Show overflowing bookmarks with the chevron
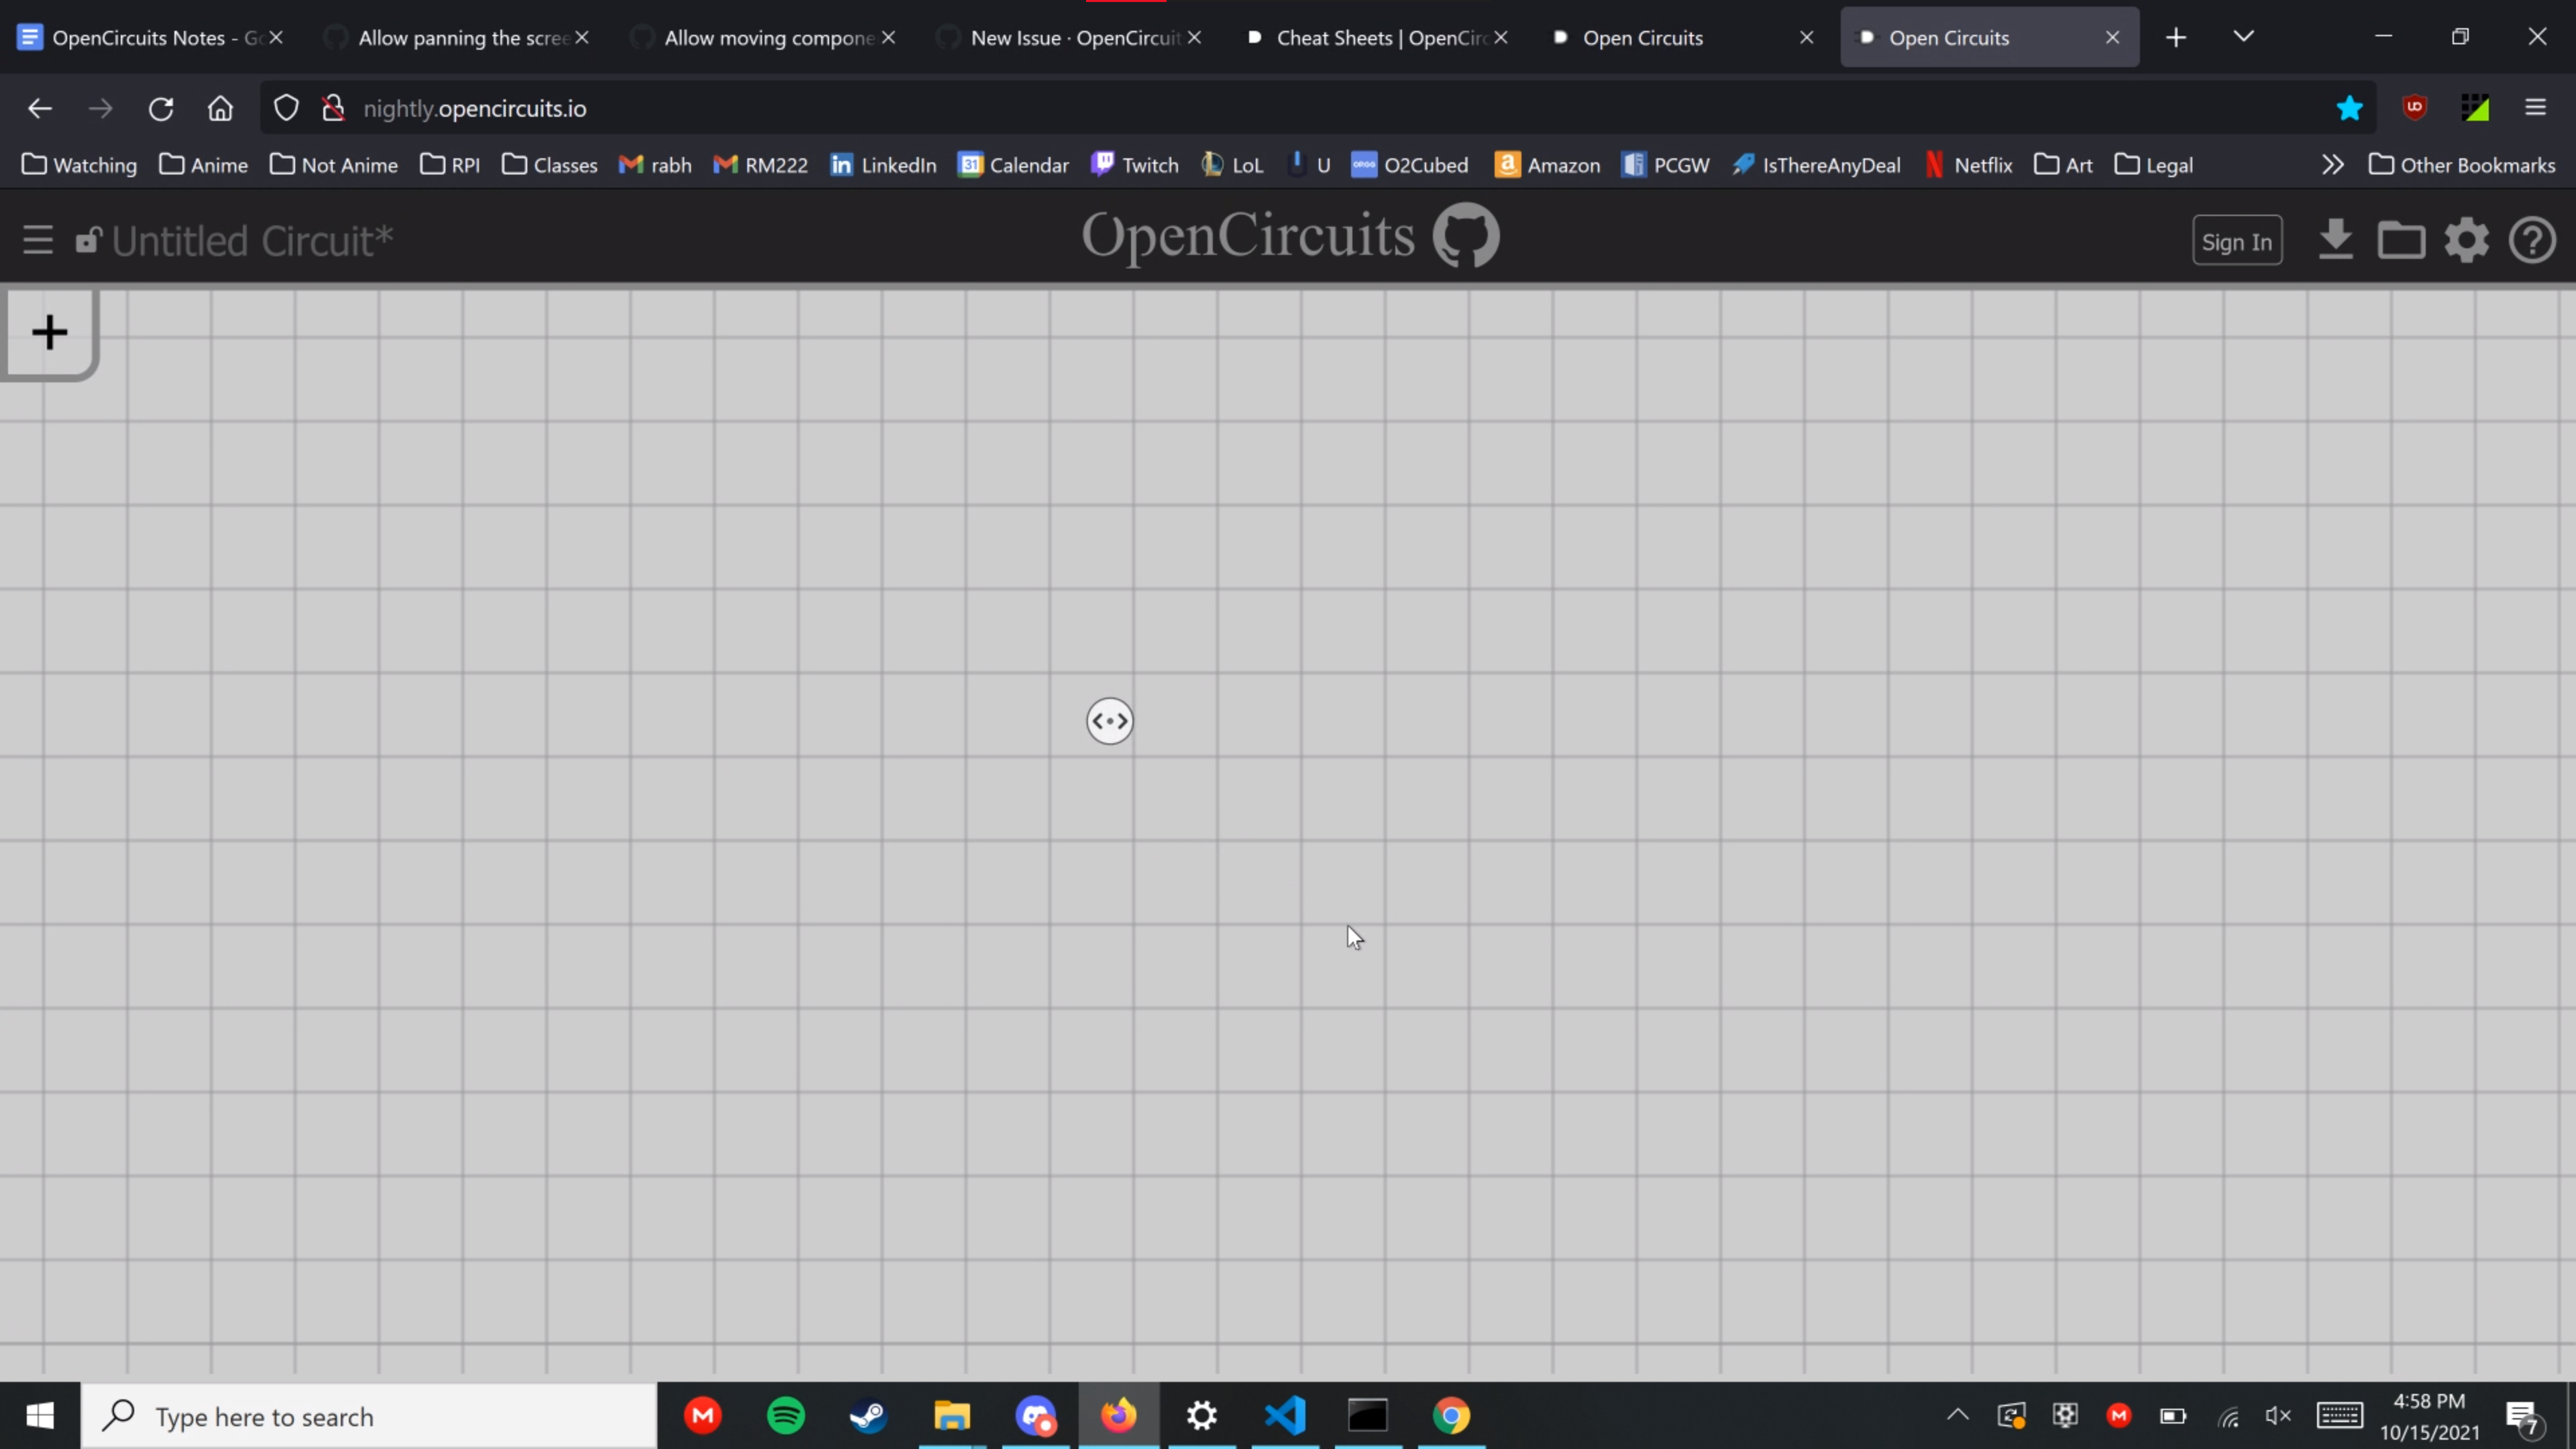 click(x=2332, y=164)
